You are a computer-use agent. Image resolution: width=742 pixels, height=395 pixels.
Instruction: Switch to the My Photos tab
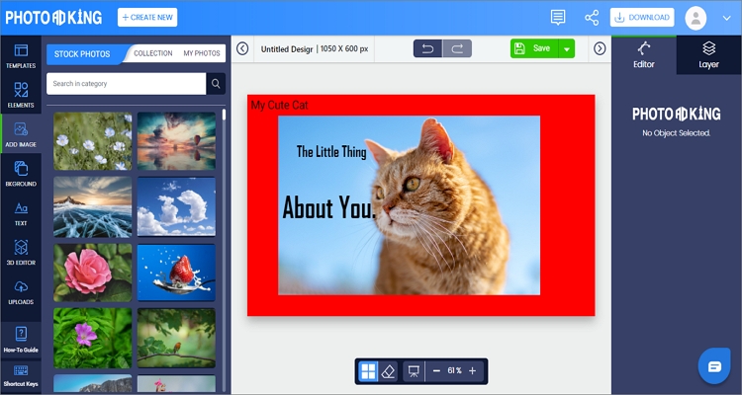click(202, 53)
